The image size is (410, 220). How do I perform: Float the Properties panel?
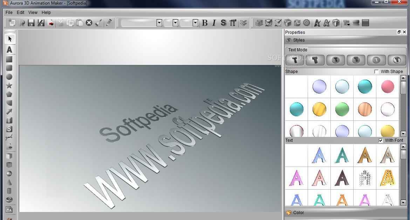click(399, 32)
